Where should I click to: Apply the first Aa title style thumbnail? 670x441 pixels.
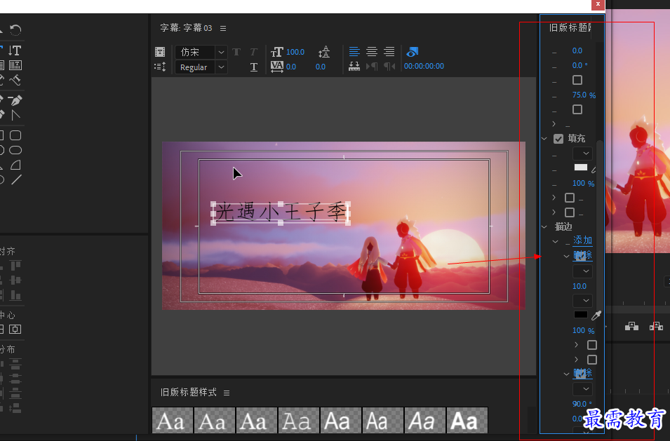pyautogui.click(x=172, y=421)
